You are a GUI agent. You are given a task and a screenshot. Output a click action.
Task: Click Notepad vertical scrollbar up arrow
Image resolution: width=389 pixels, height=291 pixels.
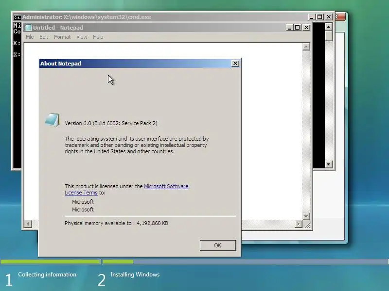pyautogui.click(x=306, y=47)
